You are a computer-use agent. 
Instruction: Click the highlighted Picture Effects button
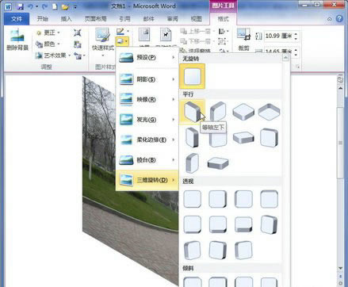[x=122, y=41]
